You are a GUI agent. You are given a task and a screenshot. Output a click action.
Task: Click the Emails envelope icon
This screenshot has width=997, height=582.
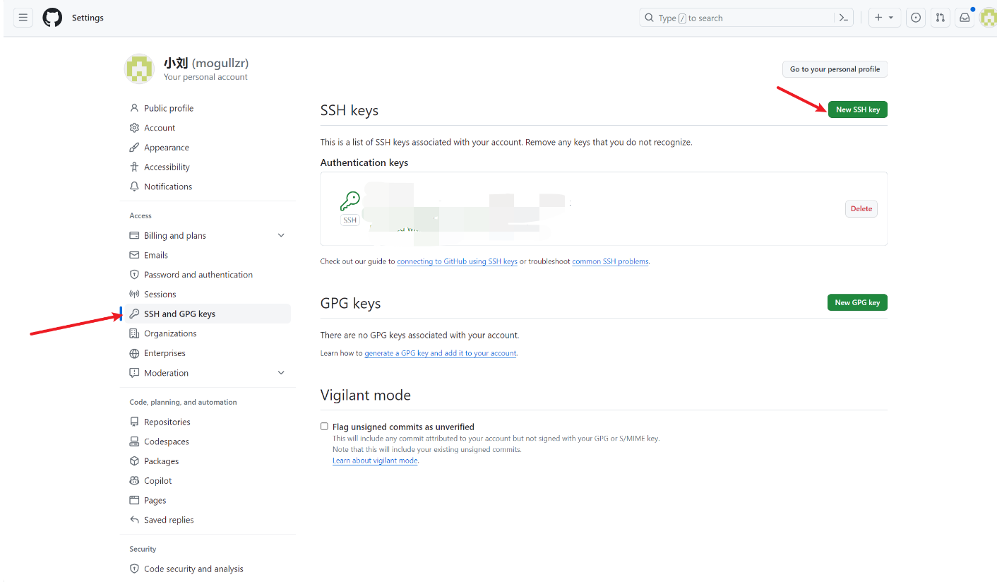click(x=134, y=255)
